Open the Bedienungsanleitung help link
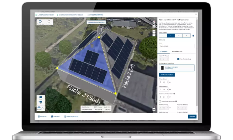Screen dimensions: 233x140 pyautogui.click(x=71, y=116)
